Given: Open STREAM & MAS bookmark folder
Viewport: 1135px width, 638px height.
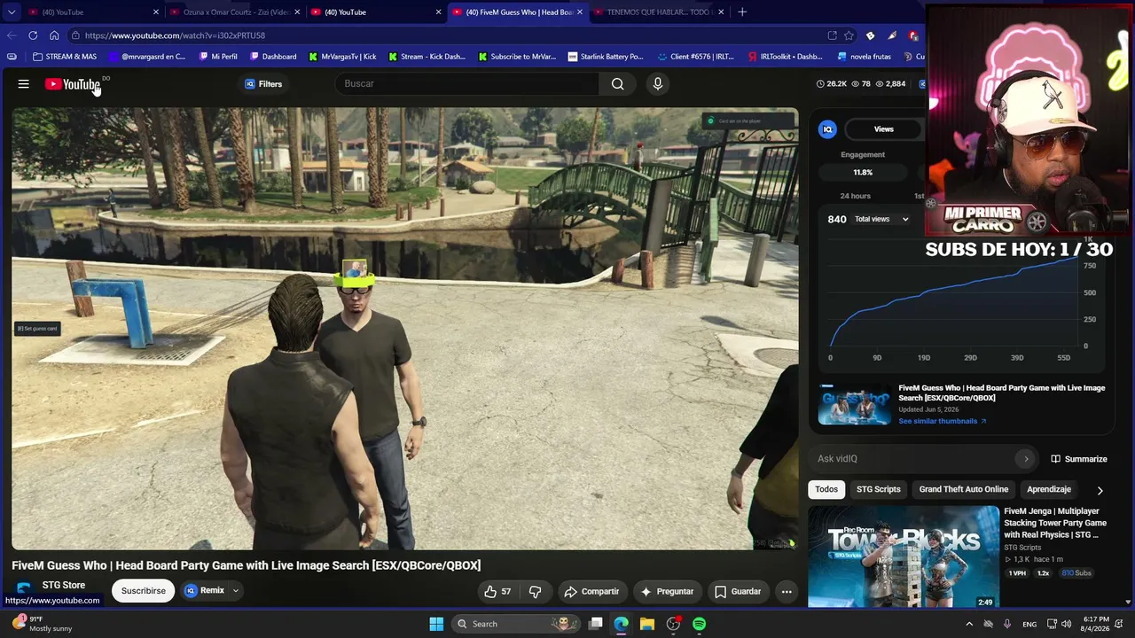Looking at the screenshot, I should pyautogui.click(x=64, y=57).
